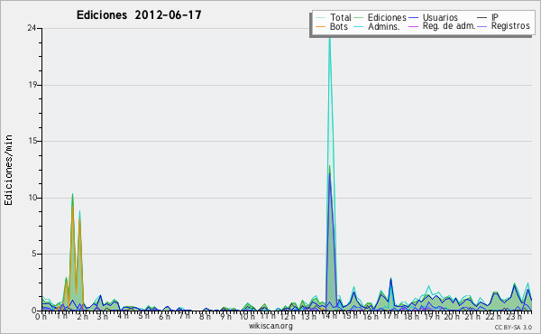The height and width of the screenshot is (334, 541).
Task: Click the y-axis value 24
Action: point(32,28)
